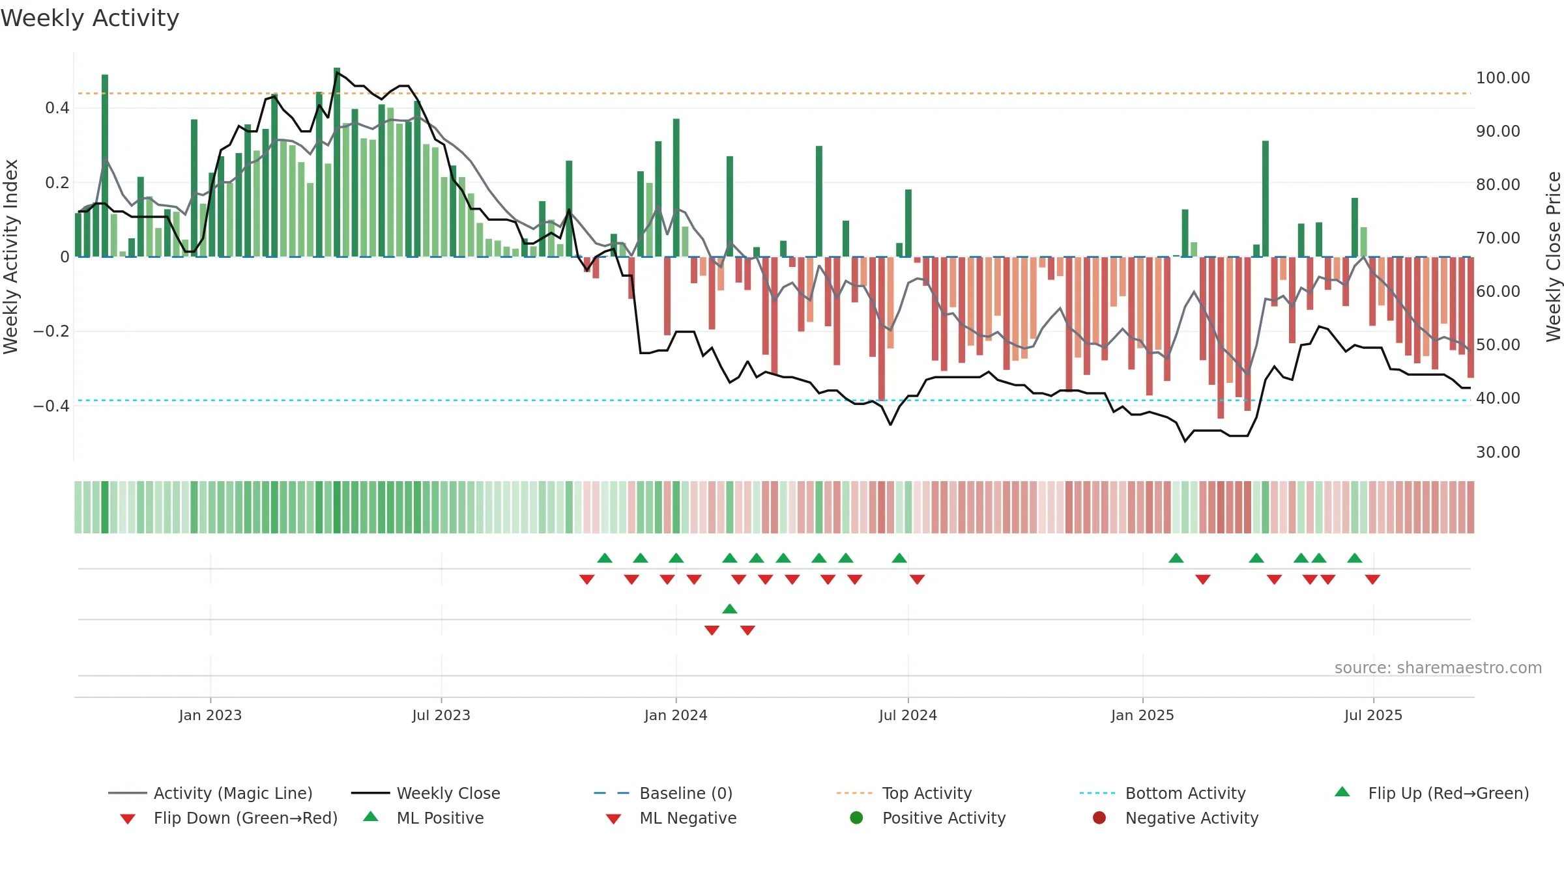The image size is (1564, 879).
Task: Toggle the Top Activity legend entry
Action: pyautogui.click(x=904, y=793)
